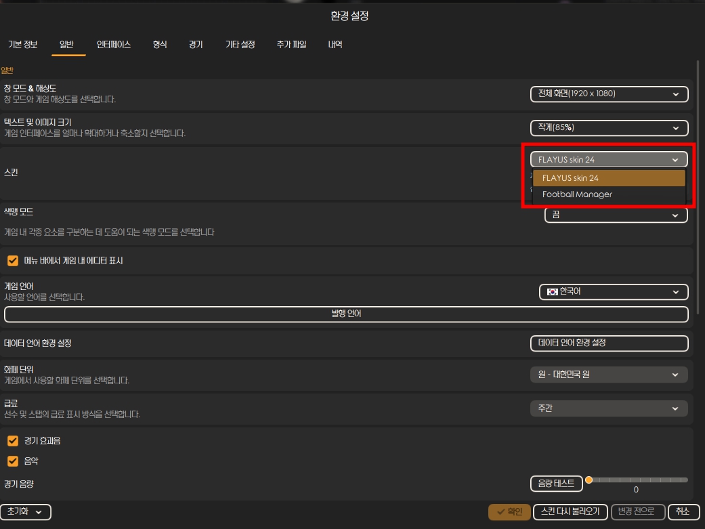Click the 데이터 언어 환경 설정 button
Viewport: 705px width, 529px height.
point(609,343)
